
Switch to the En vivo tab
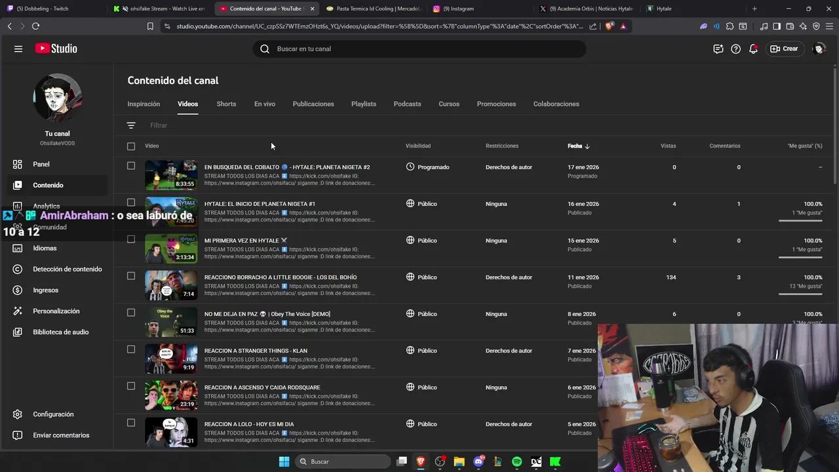(265, 104)
